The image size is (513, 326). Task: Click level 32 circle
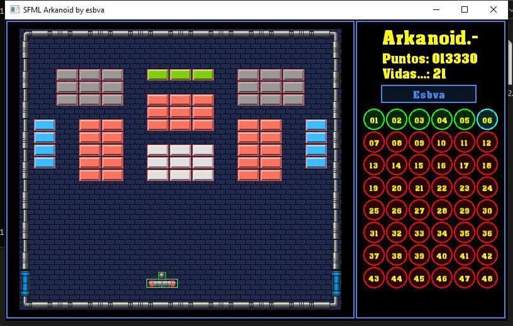(397, 233)
